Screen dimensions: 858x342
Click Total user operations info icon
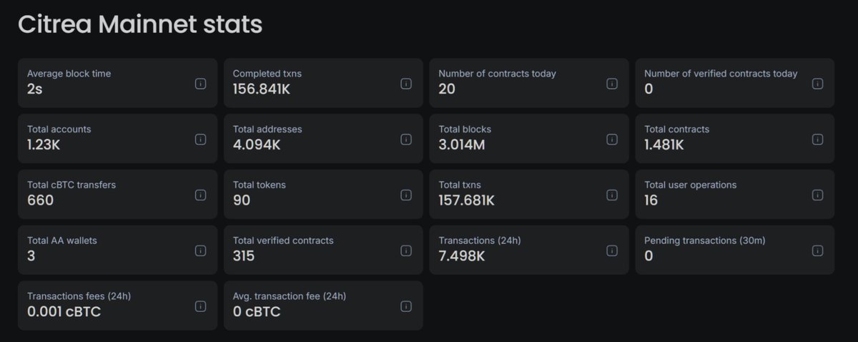coord(817,195)
